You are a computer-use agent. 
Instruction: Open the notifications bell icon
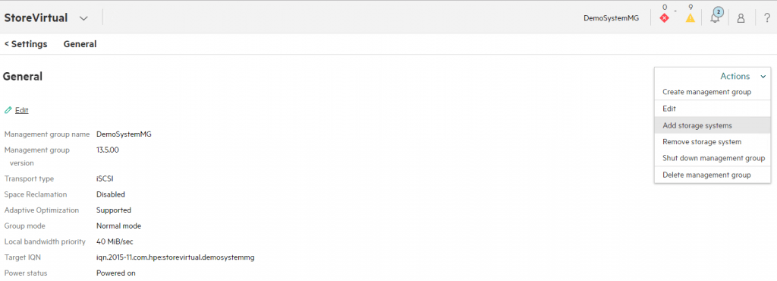715,19
